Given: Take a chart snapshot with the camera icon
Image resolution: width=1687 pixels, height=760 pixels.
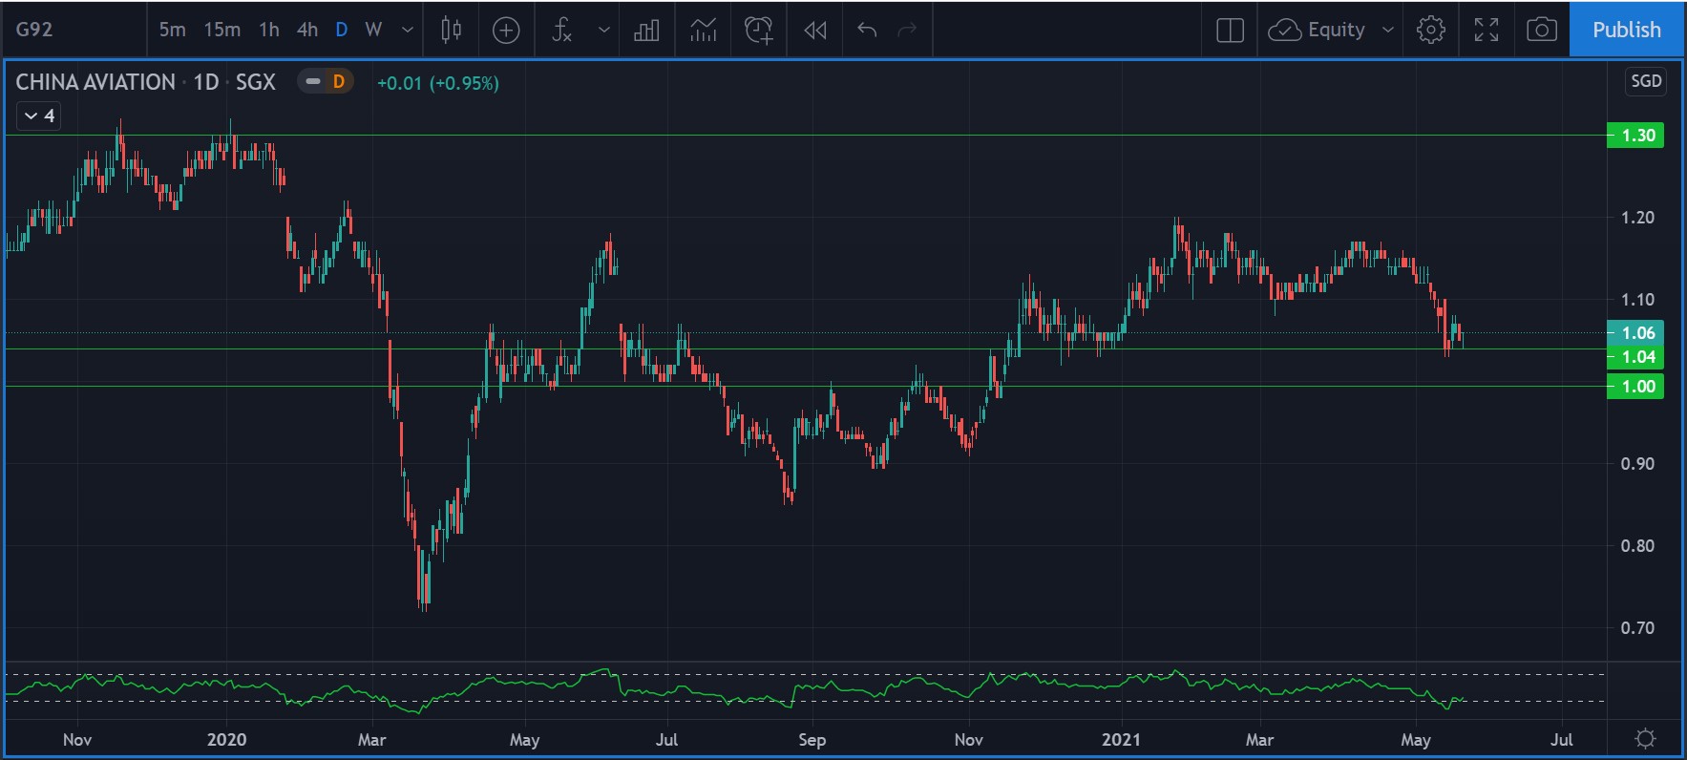Looking at the screenshot, I should point(1542,31).
